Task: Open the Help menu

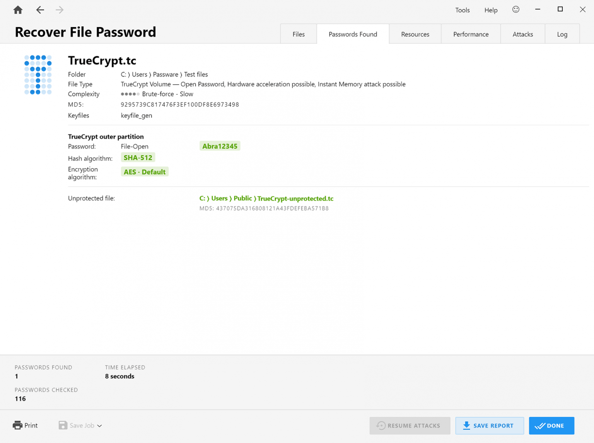Action: point(490,10)
